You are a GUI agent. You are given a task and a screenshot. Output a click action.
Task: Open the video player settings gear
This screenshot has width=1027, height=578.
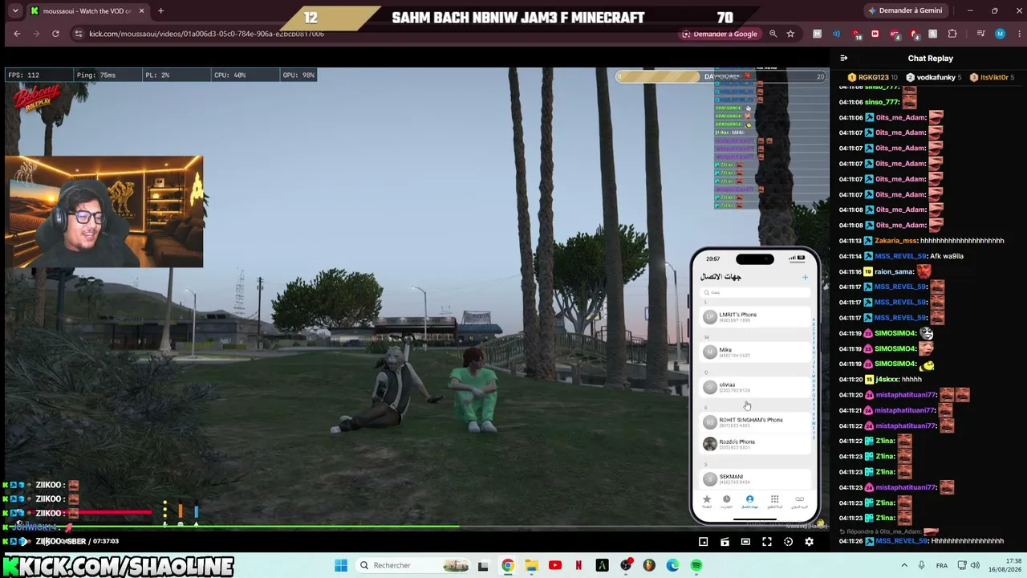[x=809, y=542]
